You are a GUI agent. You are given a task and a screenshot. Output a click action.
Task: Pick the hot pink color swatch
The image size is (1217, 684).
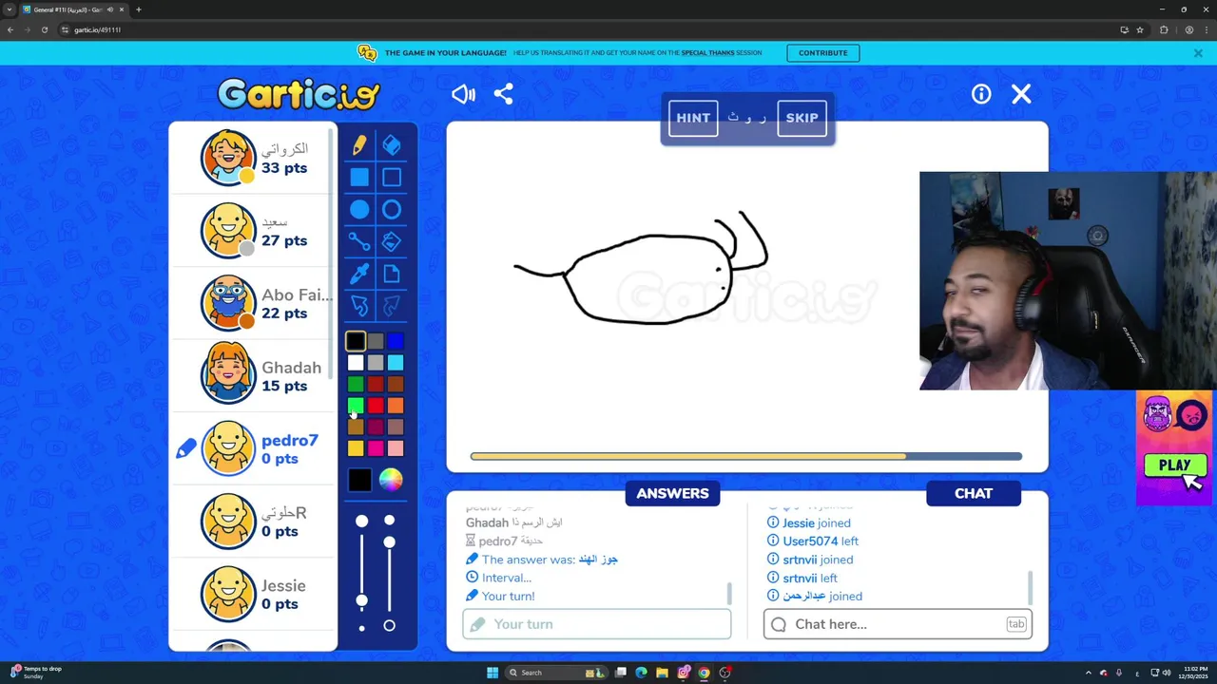(376, 448)
